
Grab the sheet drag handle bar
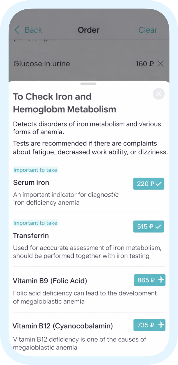click(x=88, y=84)
